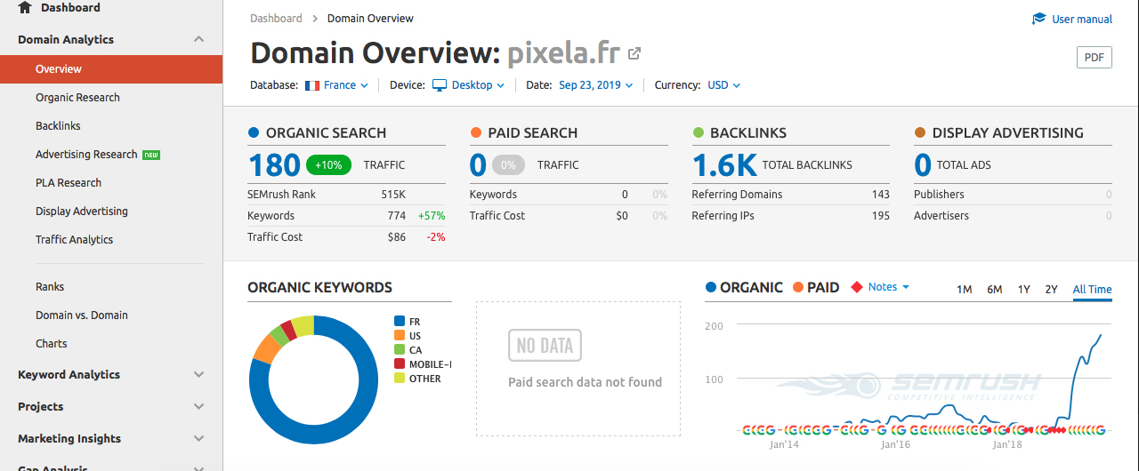Click the 1.6K total backlinks value
Image resolution: width=1139 pixels, height=471 pixels.
[724, 164]
